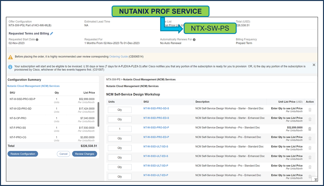Image resolution: width=324 pixels, height=186 pixels.
Task: Click the 02-Nov-2023 start date value
Action: pyautogui.click(x=16, y=43)
